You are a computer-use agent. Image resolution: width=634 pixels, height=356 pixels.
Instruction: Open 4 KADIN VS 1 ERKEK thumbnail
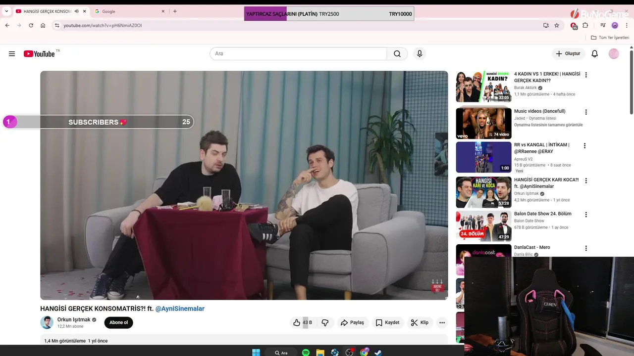coord(483,87)
